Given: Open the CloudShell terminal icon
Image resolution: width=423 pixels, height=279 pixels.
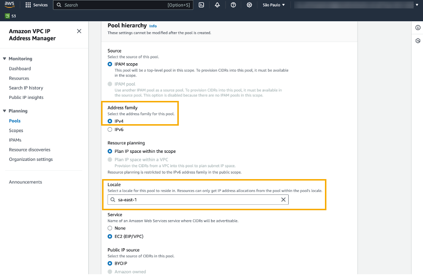Looking at the screenshot, I should click(202, 5).
